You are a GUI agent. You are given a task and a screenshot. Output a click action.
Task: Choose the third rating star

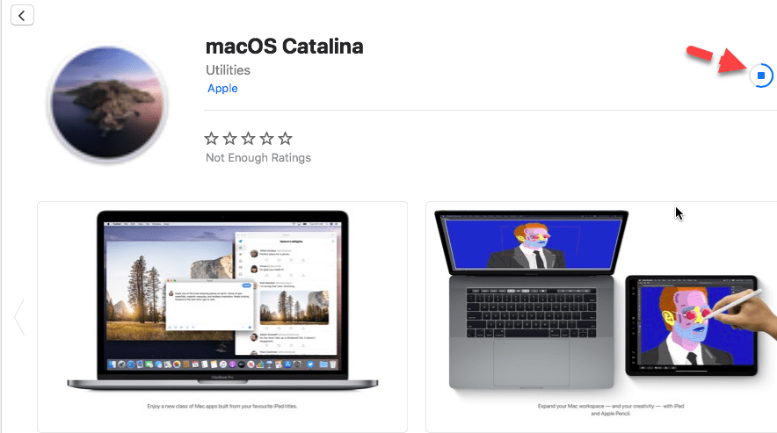click(248, 138)
